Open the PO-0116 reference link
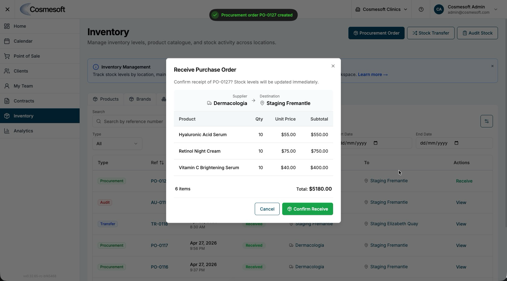Image resolution: width=507 pixels, height=281 pixels. 160,267
